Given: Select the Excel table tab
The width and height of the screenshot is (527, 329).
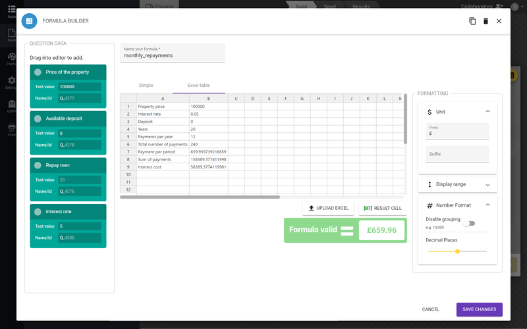Looking at the screenshot, I should pos(199,86).
